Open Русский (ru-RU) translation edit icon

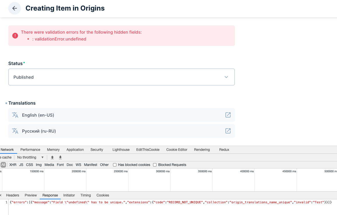(228, 131)
